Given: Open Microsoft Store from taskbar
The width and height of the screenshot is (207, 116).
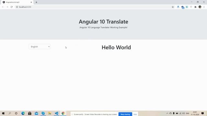Looking at the screenshot, I should tap(30, 113).
